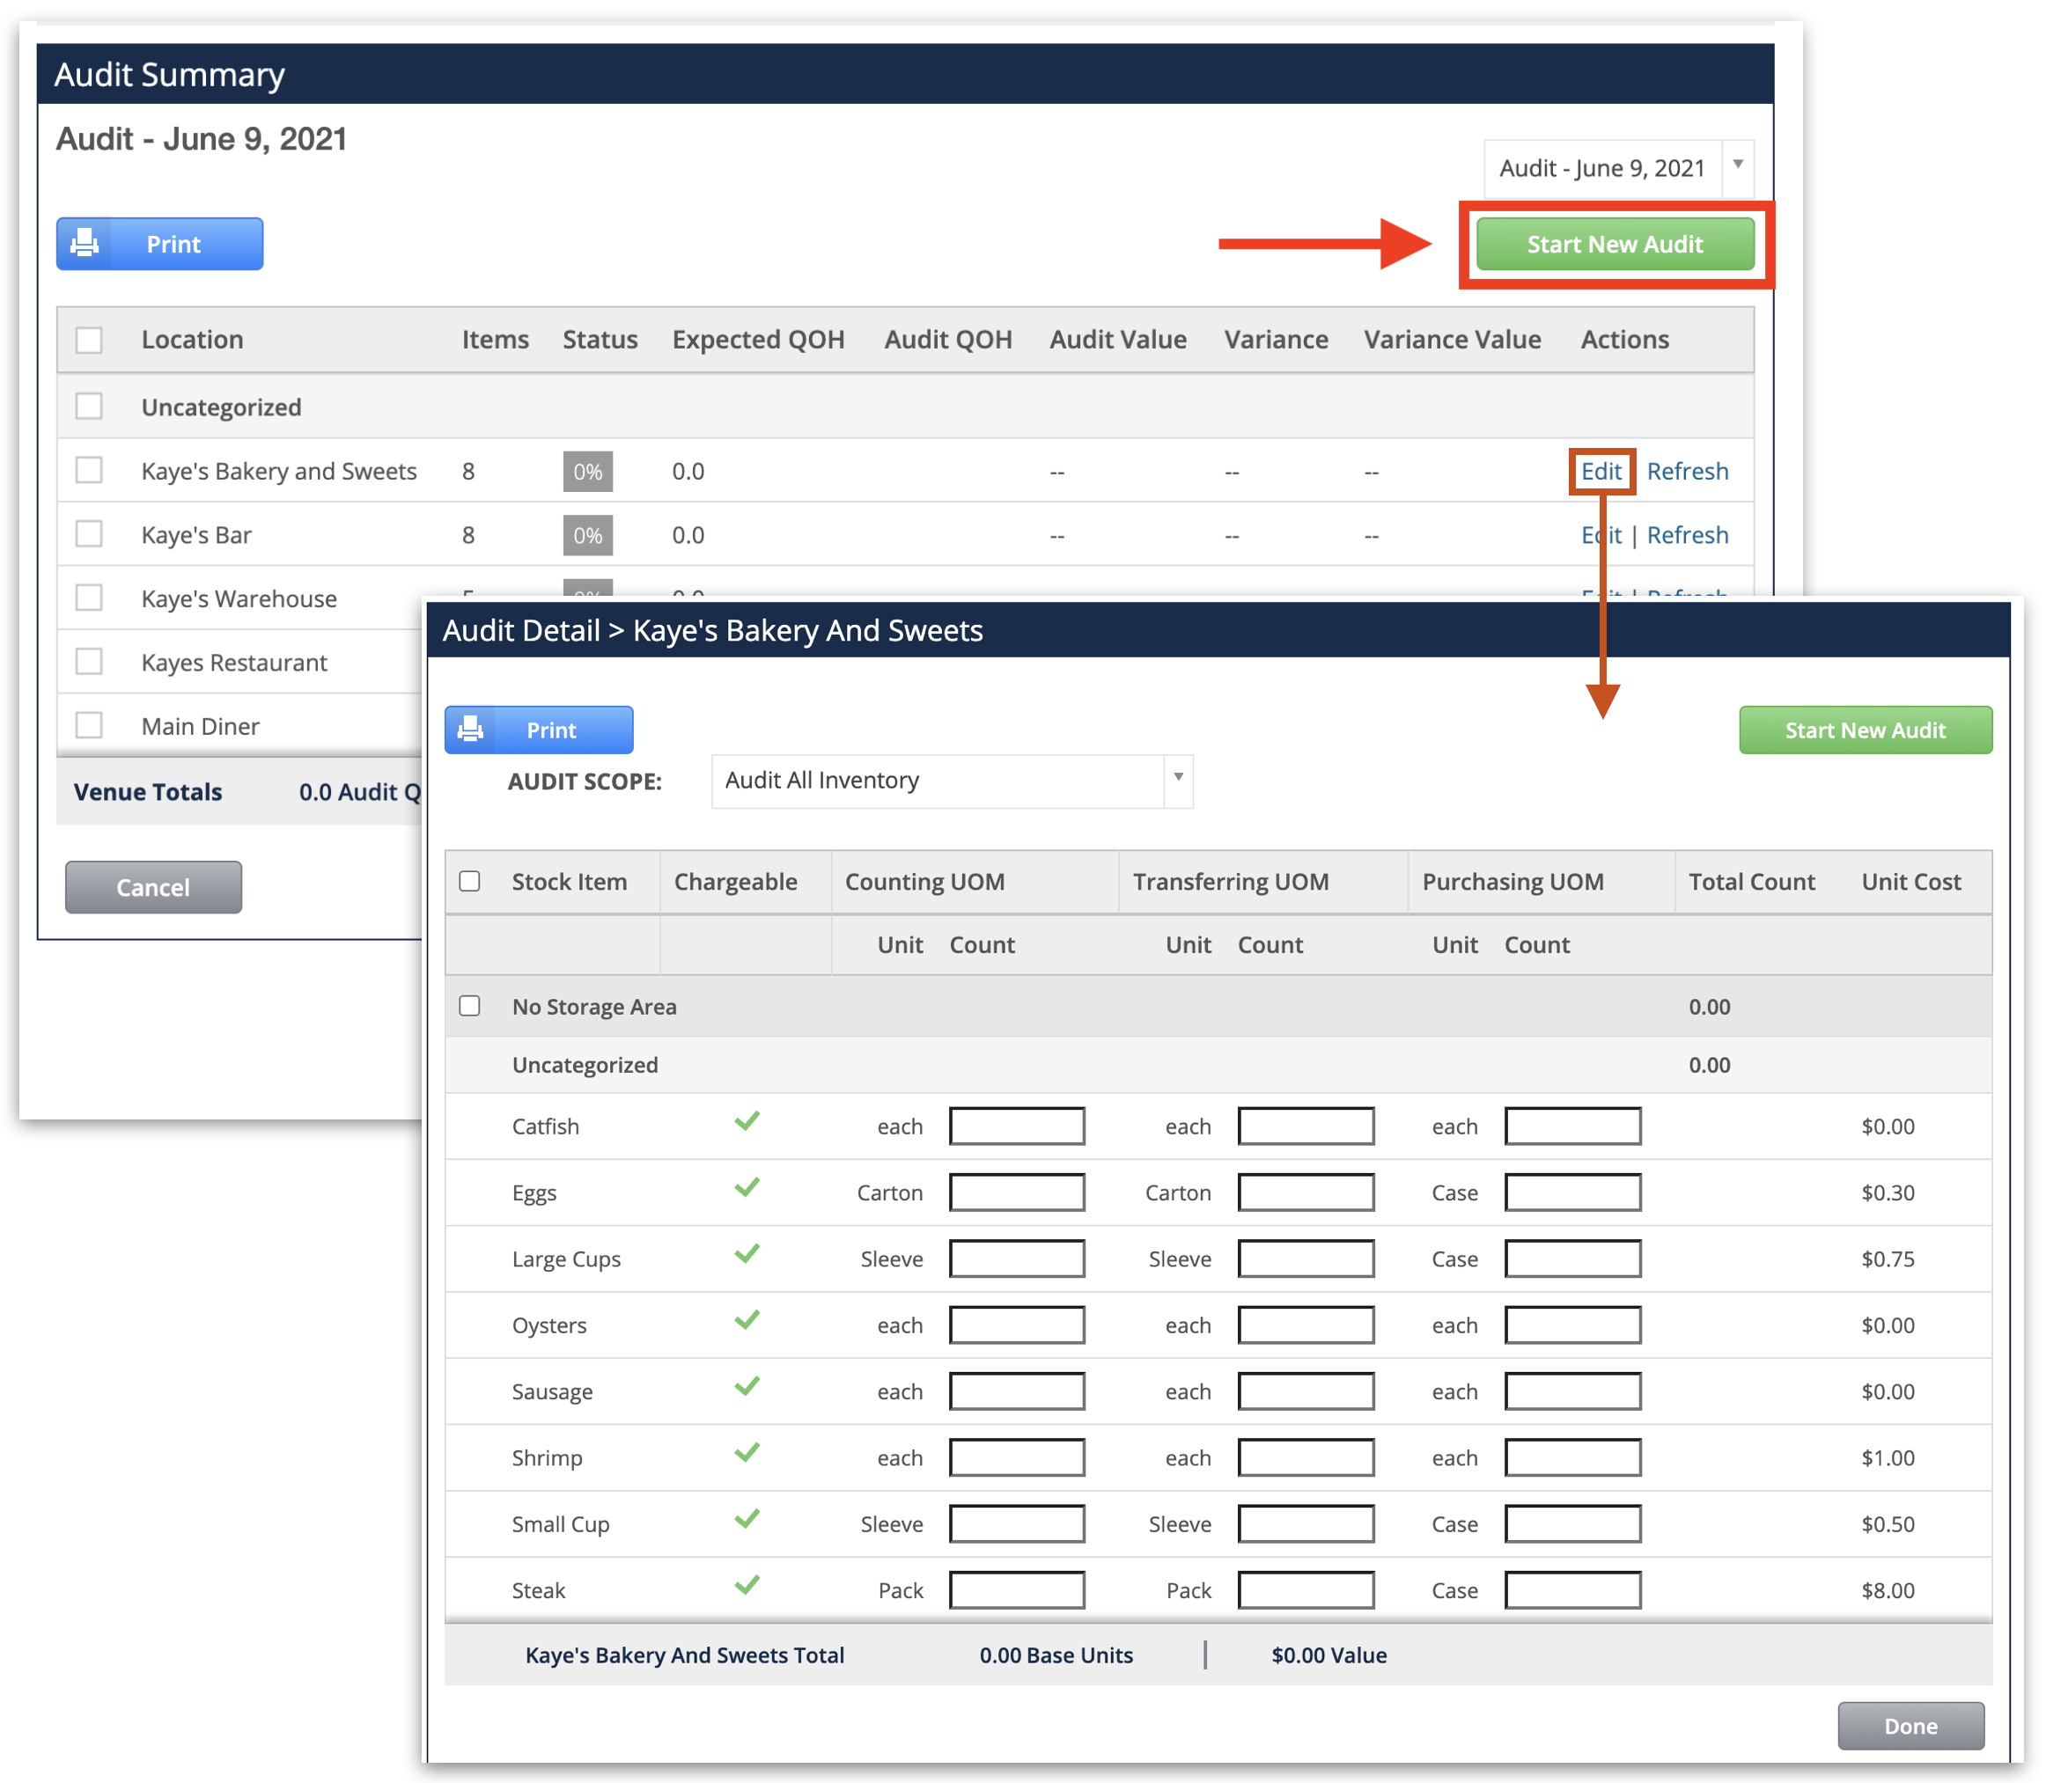The height and width of the screenshot is (1783, 2046).
Task: Click Sausage chargeable checkmark icon
Action: [747, 1386]
